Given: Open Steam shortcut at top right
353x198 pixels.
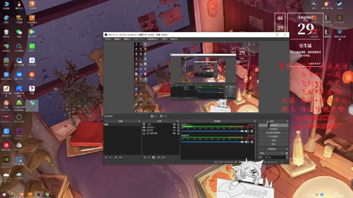Looking at the screenshot, I should coord(339,5).
